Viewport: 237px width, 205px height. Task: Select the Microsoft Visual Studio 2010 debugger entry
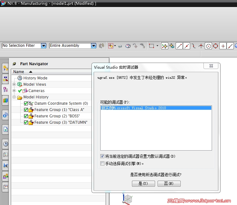[156, 108]
